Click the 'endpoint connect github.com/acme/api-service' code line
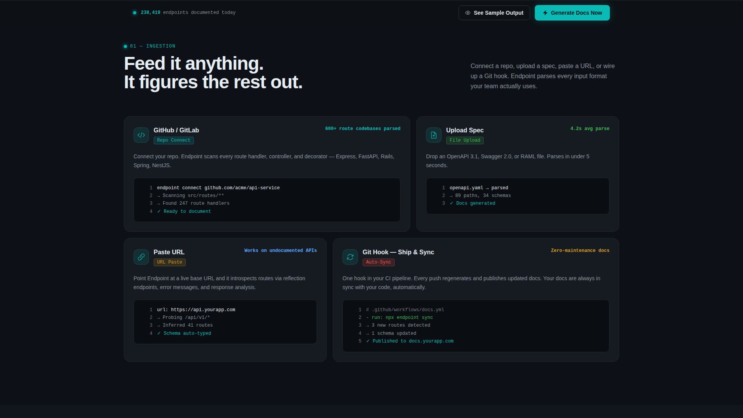Image resolution: width=743 pixels, height=418 pixels. [218, 188]
